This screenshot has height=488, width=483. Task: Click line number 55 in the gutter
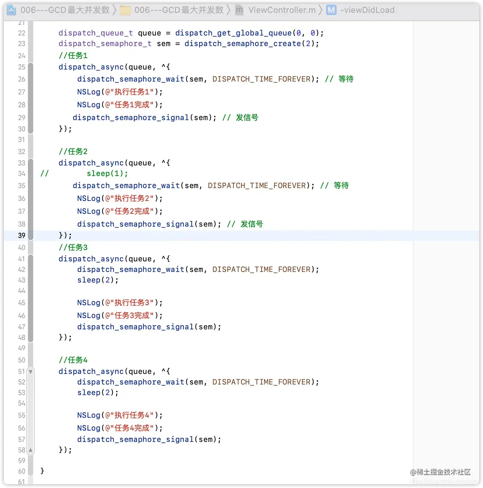click(22, 415)
